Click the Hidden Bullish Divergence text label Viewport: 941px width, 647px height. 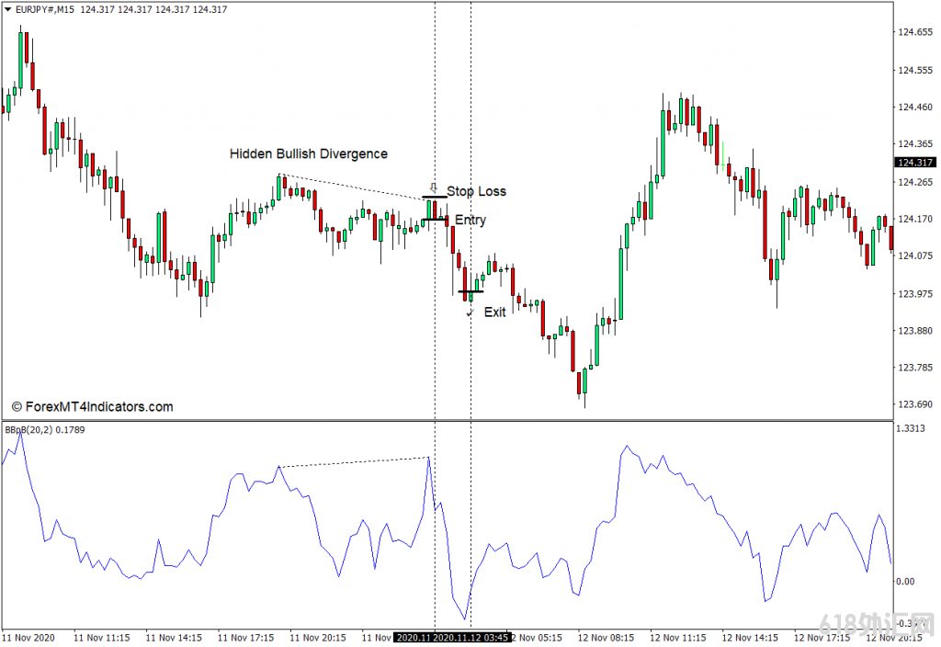pos(308,154)
